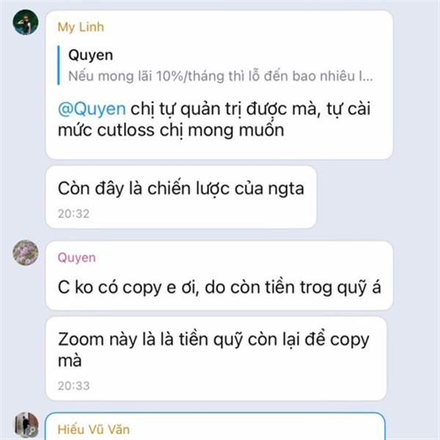440x440 pixels.
Task: Jump to quoted message "Nếu mong lãi 10%/tháng"
Action: (x=221, y=76)
